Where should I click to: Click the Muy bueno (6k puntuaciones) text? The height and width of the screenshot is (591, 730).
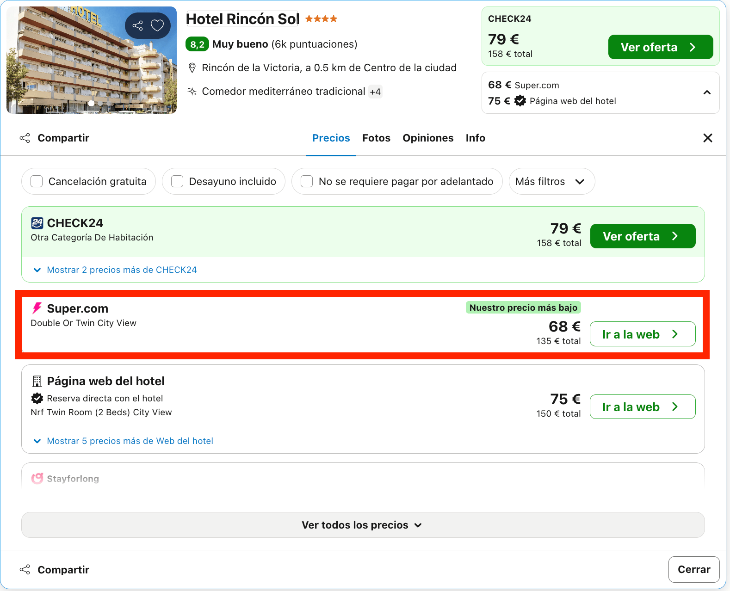(x=285, y=44)
